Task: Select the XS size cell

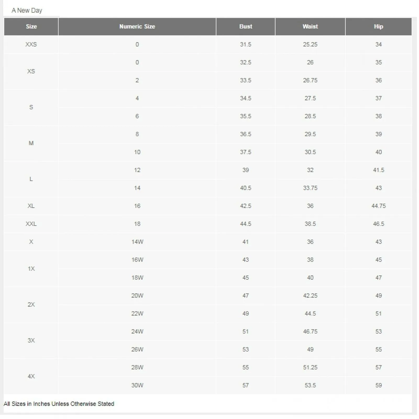Action: click(31, 71)
